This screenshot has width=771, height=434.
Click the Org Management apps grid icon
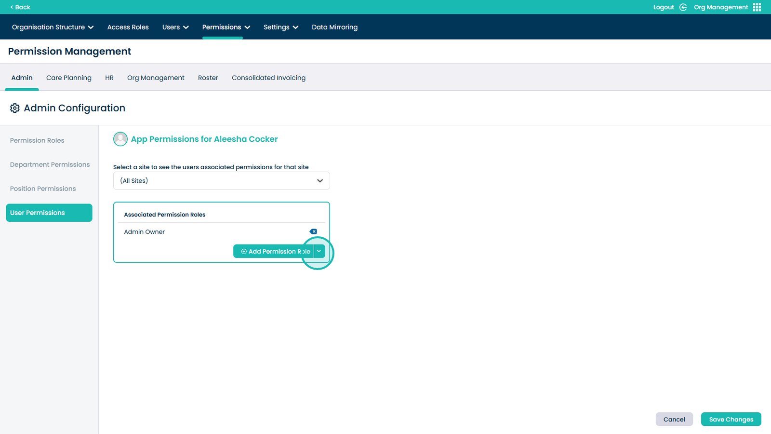click(x=757, y=7)
